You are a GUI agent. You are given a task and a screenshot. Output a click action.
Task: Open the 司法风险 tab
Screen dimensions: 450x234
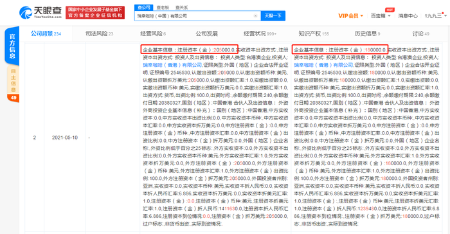[x=99, y=33]
